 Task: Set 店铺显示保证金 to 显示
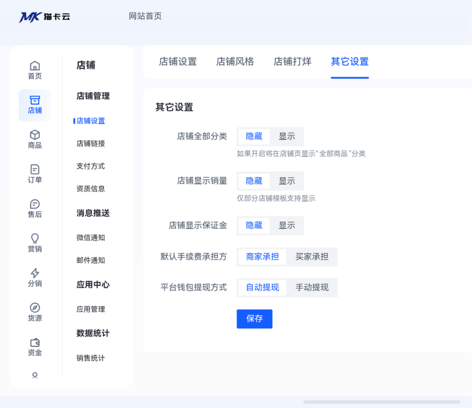[287, 226]
